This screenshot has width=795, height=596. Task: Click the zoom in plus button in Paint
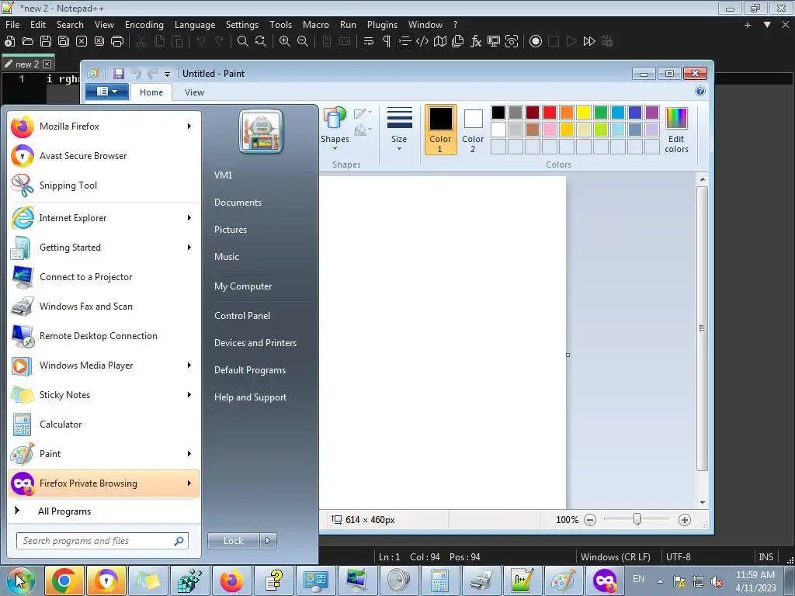[685, 519]
